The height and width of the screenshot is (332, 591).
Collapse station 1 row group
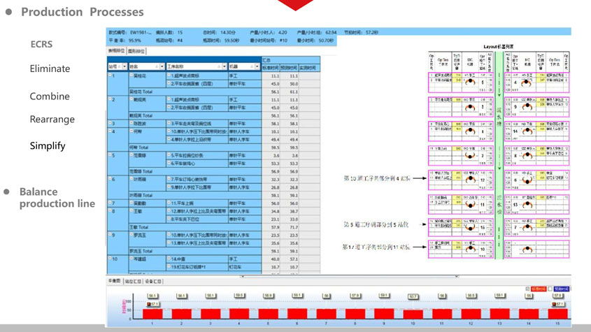point(111,76)
